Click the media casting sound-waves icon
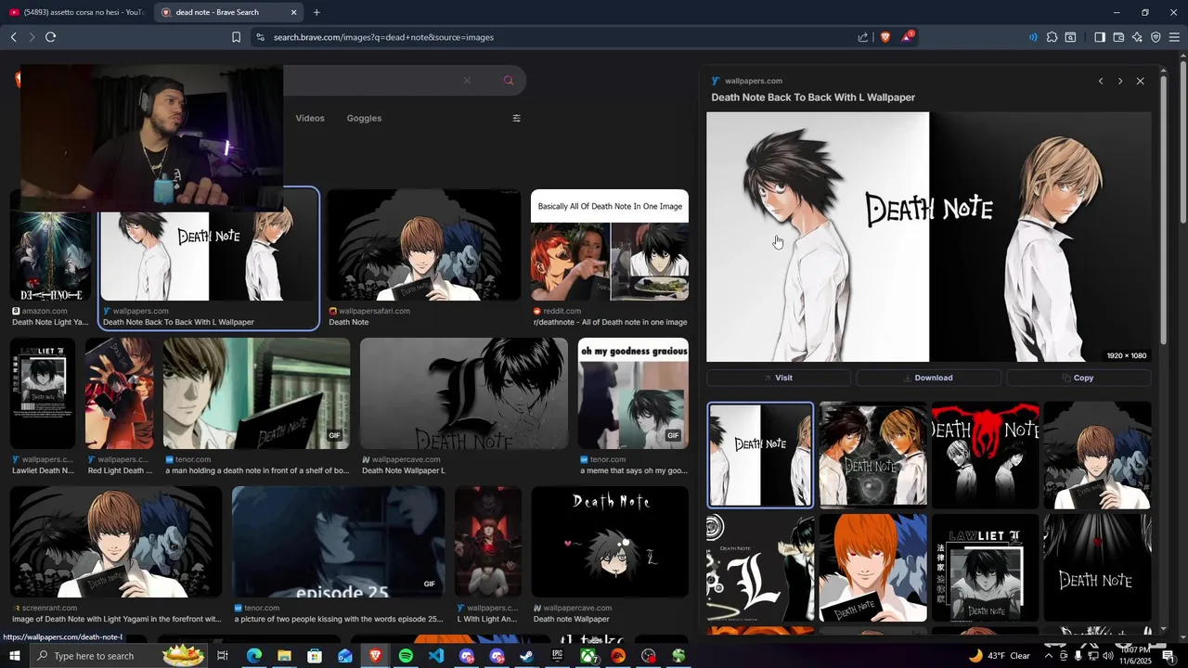 (x=1033, y=37)
